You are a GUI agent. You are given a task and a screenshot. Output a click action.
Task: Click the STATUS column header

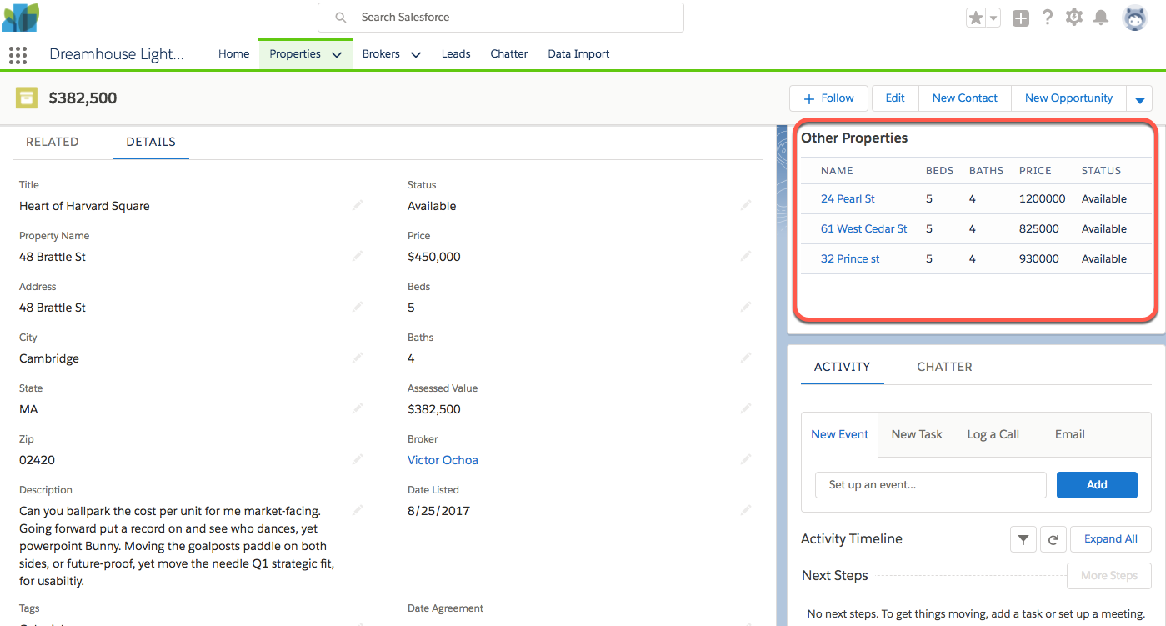pos(1101,170)
